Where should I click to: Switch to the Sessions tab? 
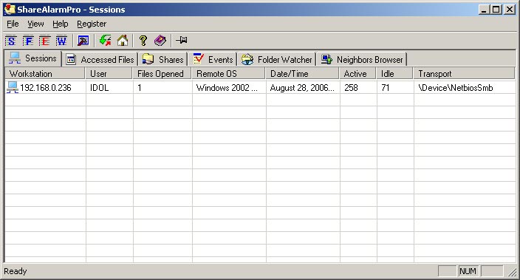(32, 58)
